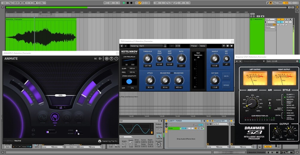Arm the transport Record button

tap(131, 3)
